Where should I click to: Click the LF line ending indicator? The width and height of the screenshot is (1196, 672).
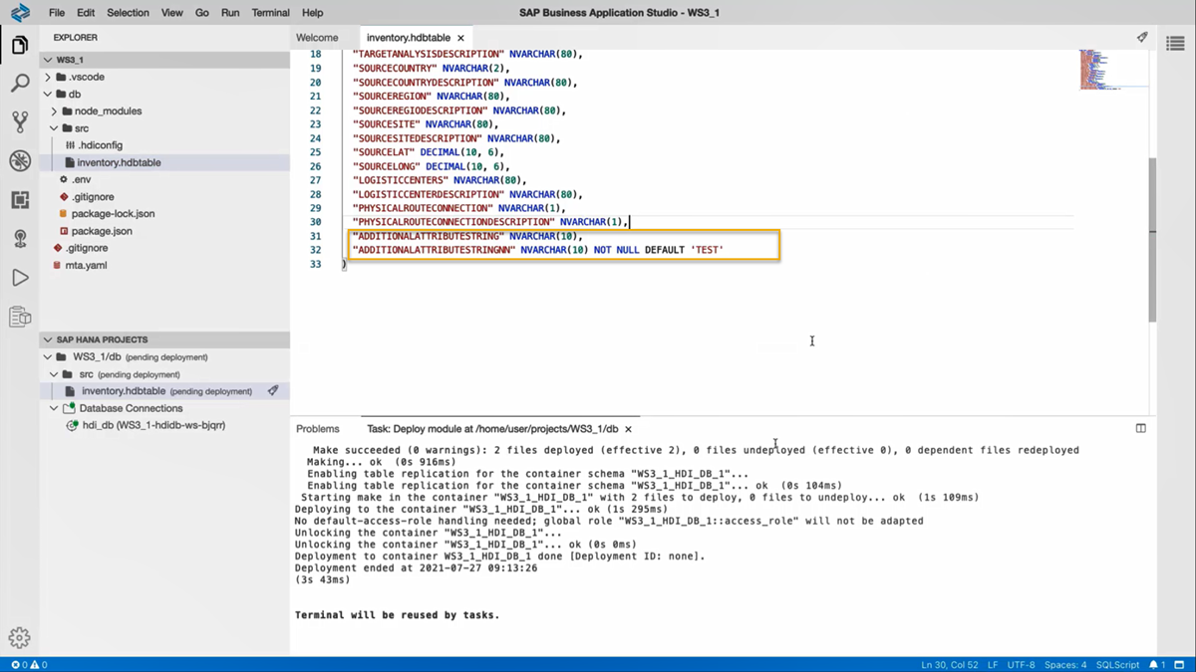993,664
